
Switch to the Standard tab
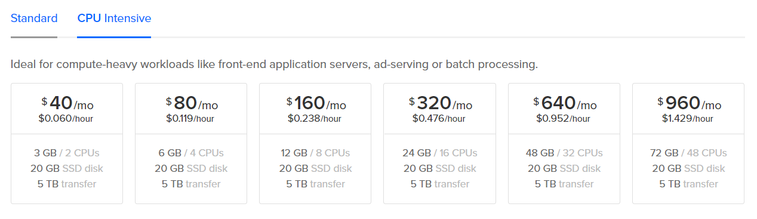click(34, 18)
